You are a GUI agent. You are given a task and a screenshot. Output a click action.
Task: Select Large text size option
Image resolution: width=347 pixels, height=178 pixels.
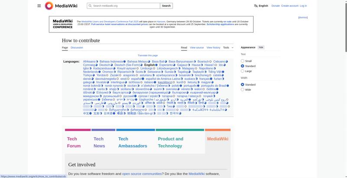pos(243,71)
